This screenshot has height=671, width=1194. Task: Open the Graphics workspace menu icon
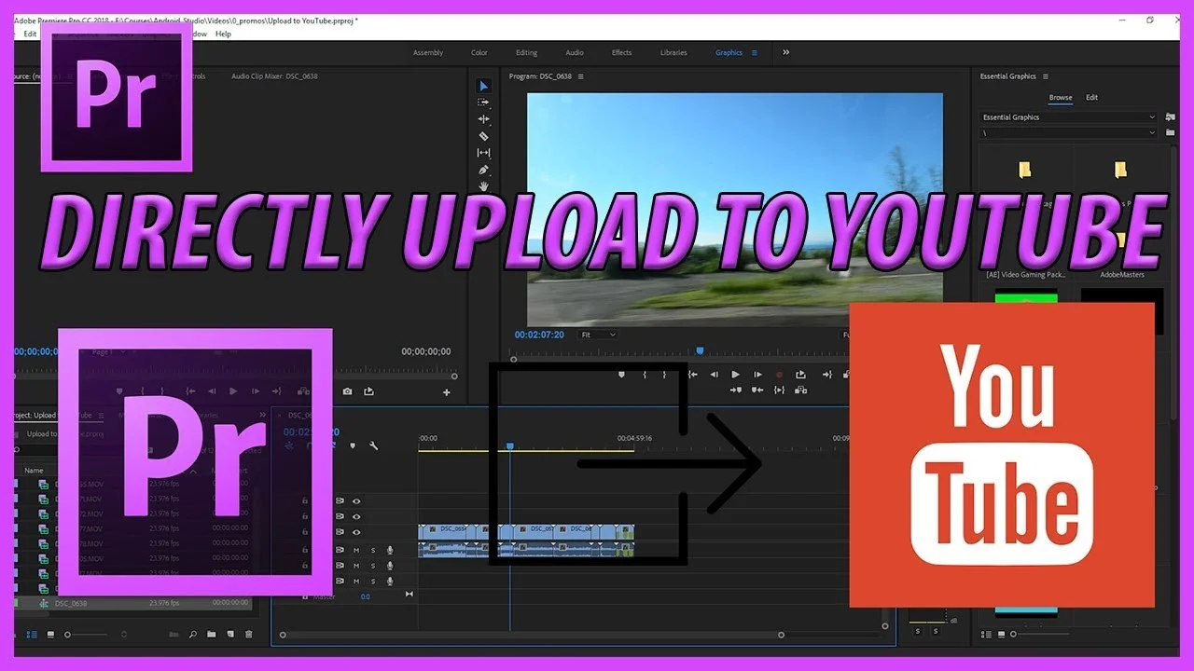click(x=755, y=53)
